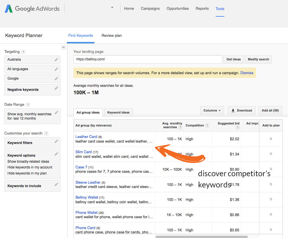Click the Google AdWords logo

click(x=32, y=9)
